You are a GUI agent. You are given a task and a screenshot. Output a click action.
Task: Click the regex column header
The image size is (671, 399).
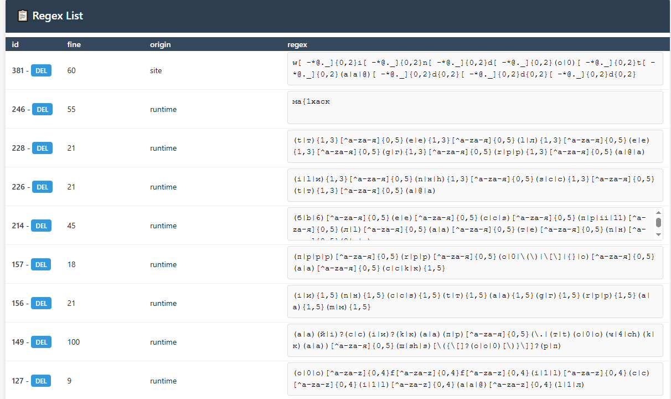click(297, 44)
